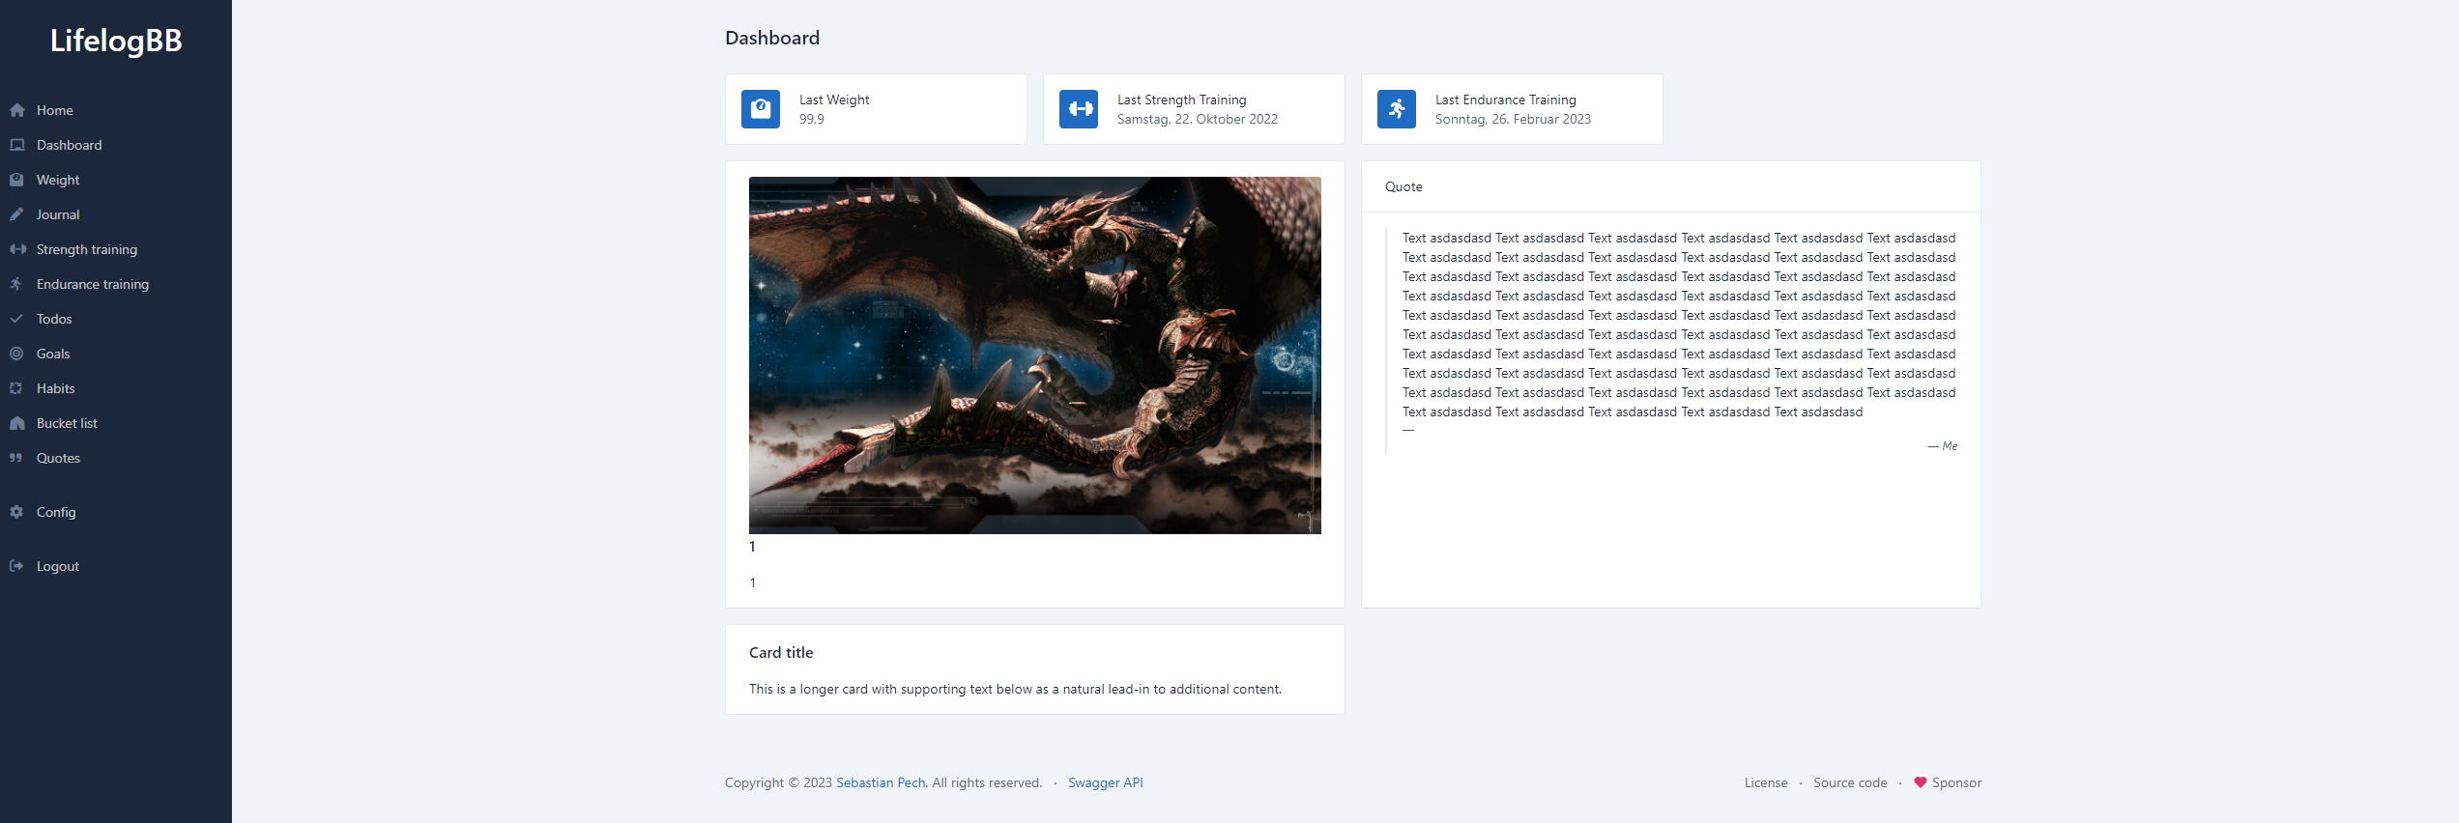Click the blue scale icon on Last Weight card

pyautogui.click(x=761, y=109)
